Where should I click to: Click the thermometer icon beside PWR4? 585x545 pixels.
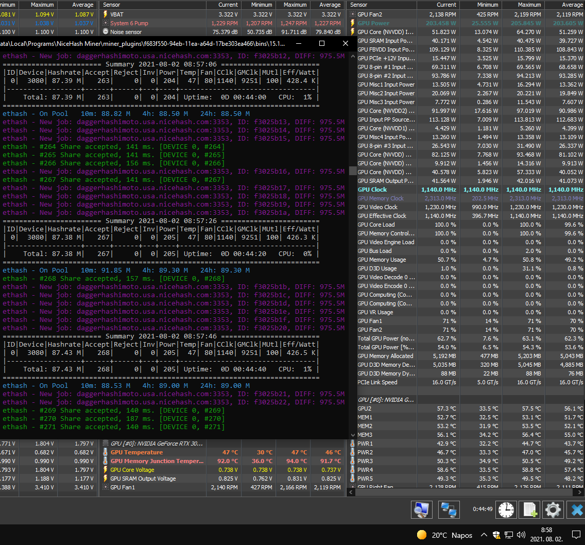point(353,470)
